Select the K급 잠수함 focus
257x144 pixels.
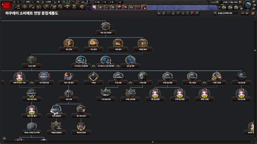click(241, 93)
